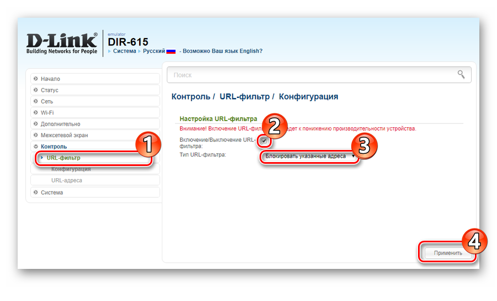Open the Русский language menu
Image resolution: width=497 pixels, height=301 pixels.
coord(154,51)
